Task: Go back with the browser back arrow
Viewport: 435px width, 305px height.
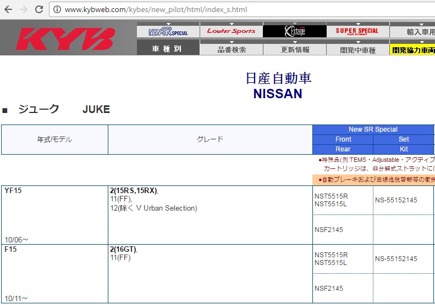Action: (x=8, y=9)
